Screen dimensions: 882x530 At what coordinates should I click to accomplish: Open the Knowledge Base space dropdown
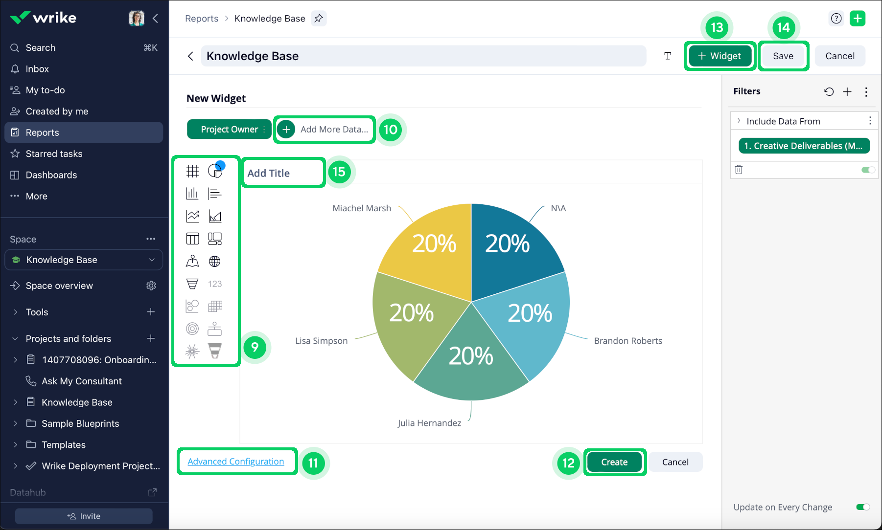click(x=152, y=260)
